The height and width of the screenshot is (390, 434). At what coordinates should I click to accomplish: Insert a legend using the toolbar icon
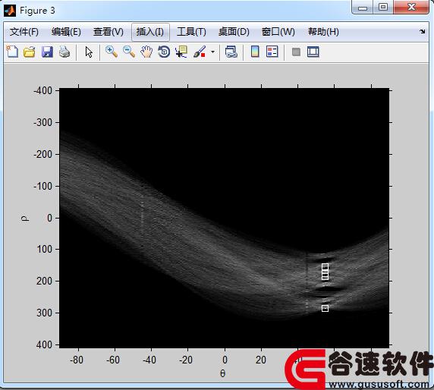[272, 52]
